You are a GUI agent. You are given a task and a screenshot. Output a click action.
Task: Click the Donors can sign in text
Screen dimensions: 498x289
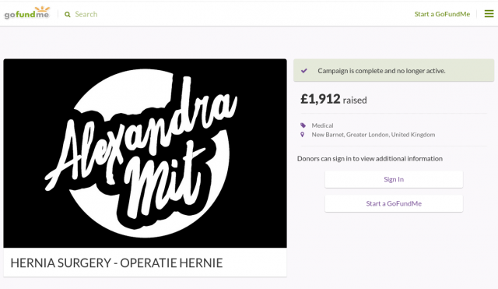click(x=370, y=158)
